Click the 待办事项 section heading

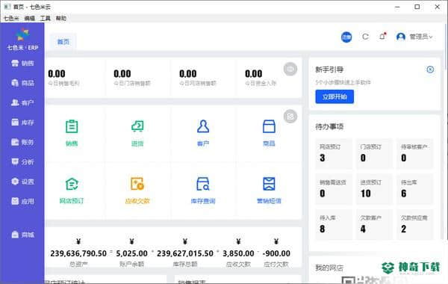(x=329, y=127)
